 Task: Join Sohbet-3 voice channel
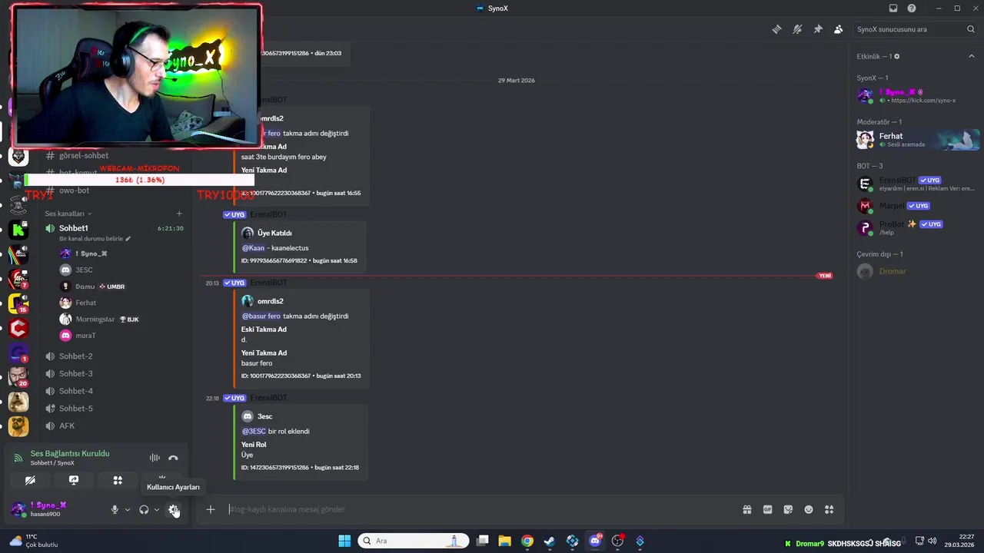[114, 374]
